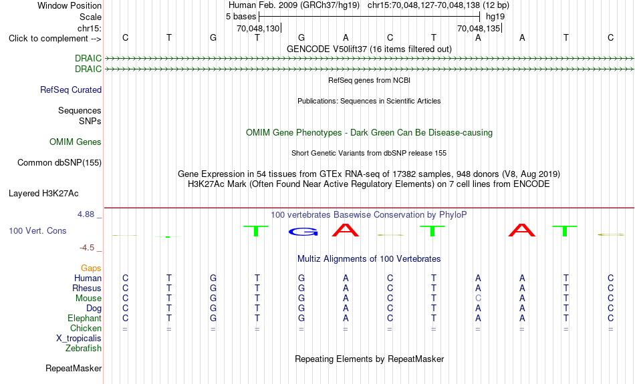Click the Layered H3K27Ac track label

[43, 194]
